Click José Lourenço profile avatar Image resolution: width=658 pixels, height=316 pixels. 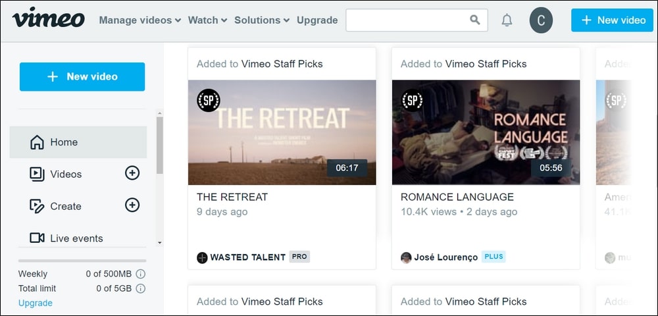click(406, 257)
